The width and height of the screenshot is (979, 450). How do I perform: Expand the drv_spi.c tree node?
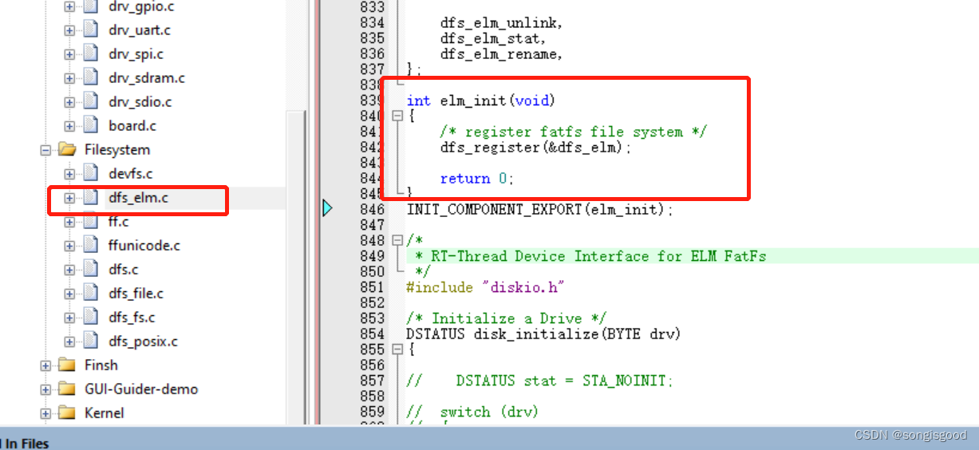click(x=69, y=54)
